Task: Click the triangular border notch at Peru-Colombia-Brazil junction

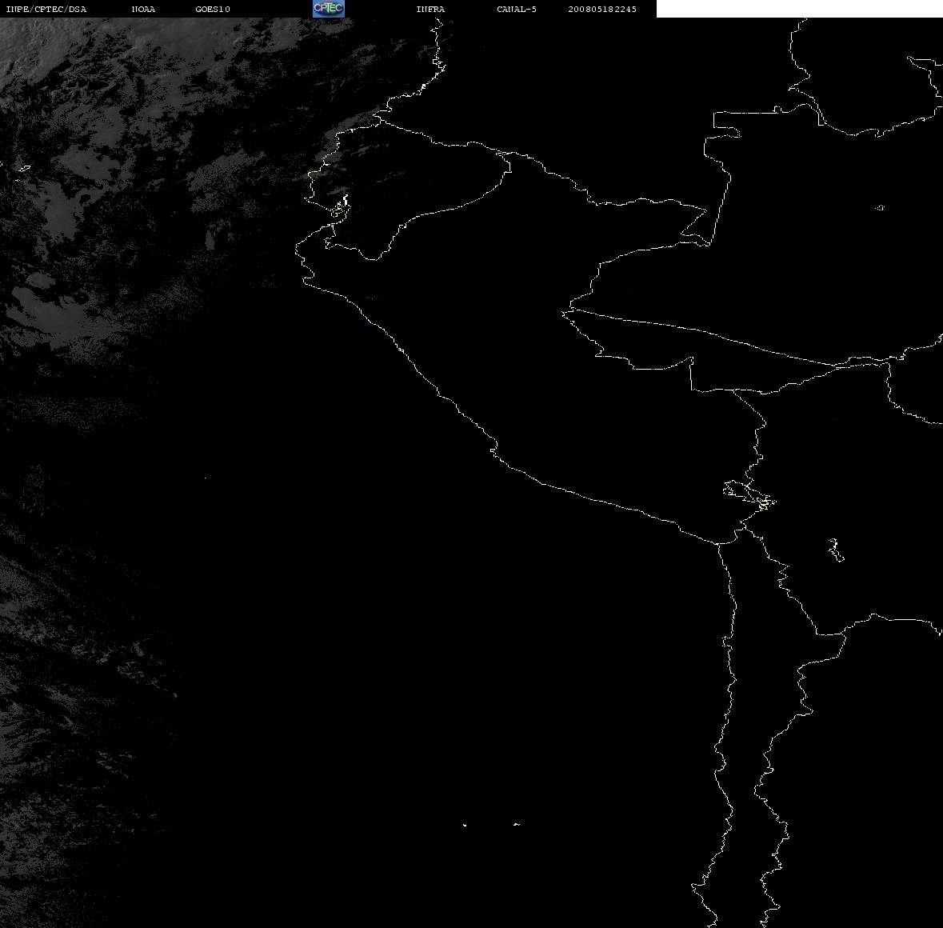Action: (x=695, y=224)
